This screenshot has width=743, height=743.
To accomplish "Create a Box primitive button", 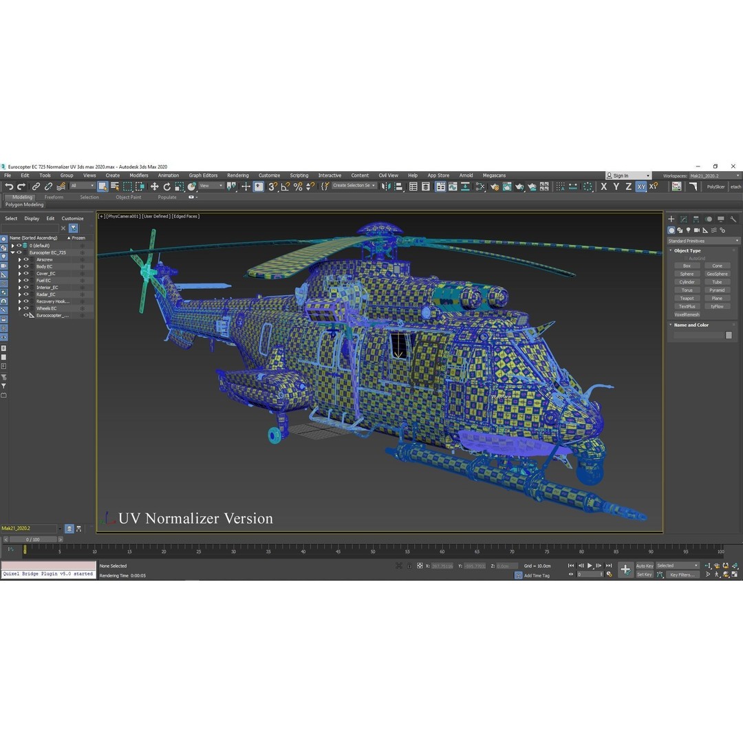I will click(687, 266).
